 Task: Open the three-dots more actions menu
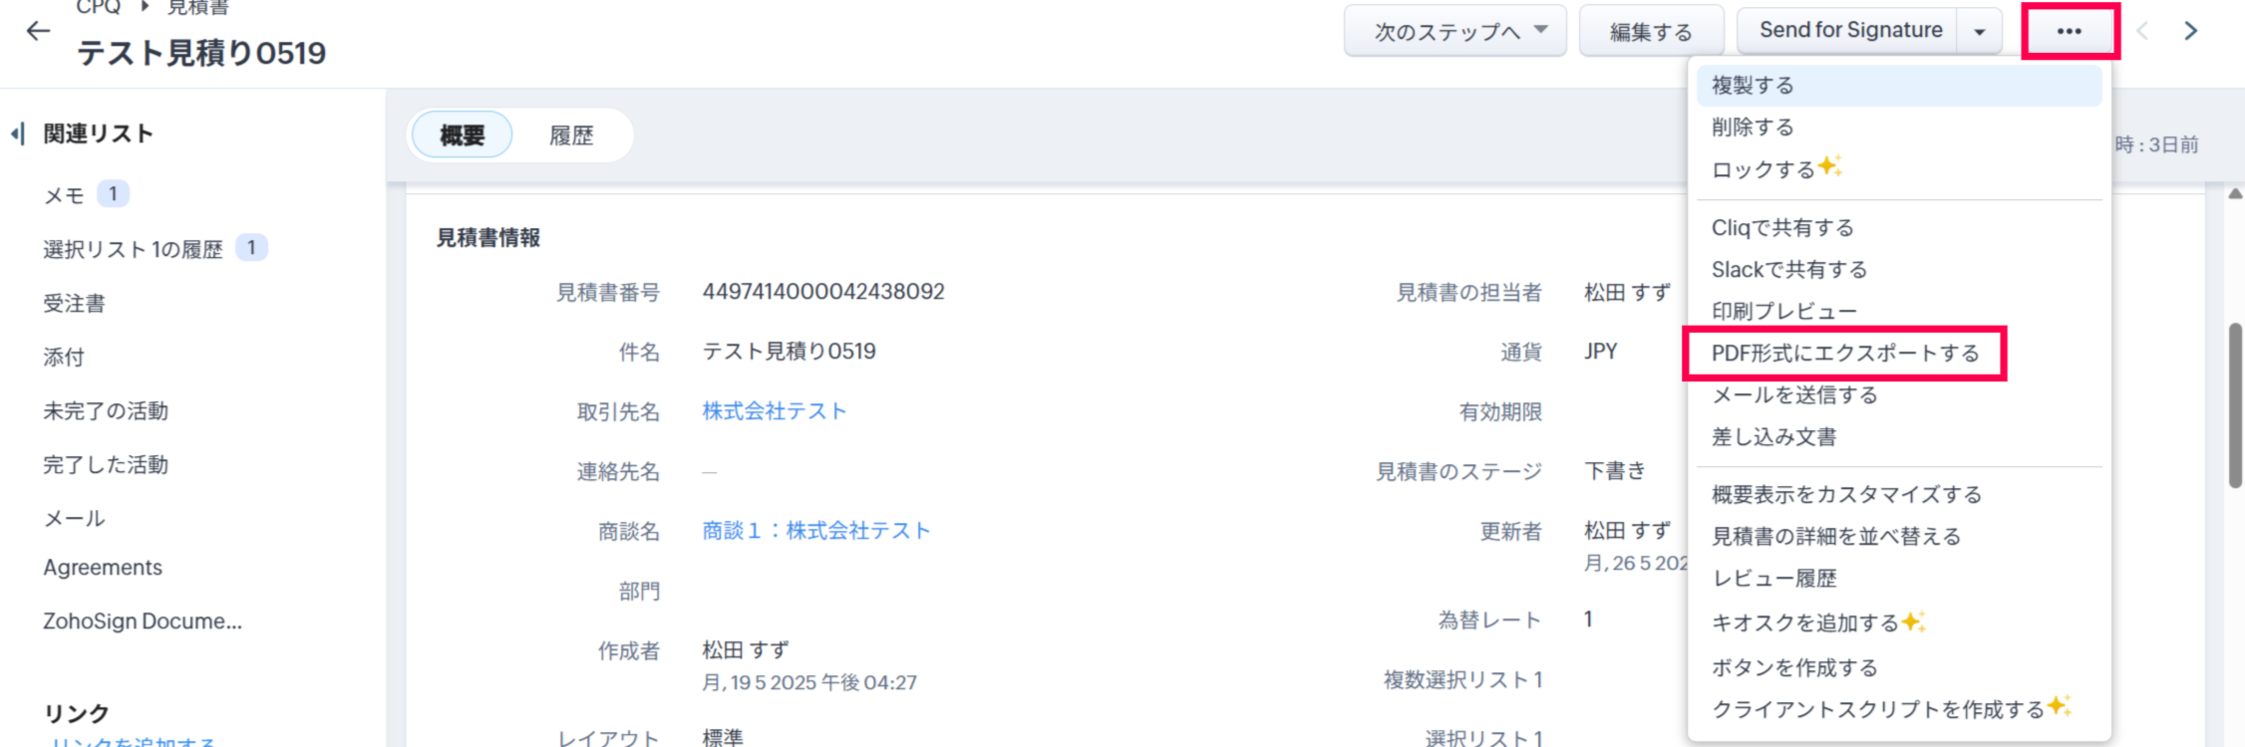[x=2069, y=31]
